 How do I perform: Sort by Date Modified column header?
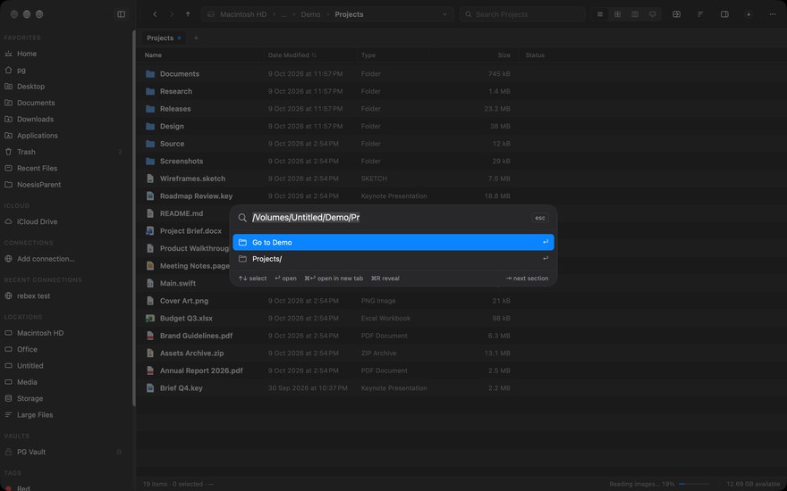point(292,55)
